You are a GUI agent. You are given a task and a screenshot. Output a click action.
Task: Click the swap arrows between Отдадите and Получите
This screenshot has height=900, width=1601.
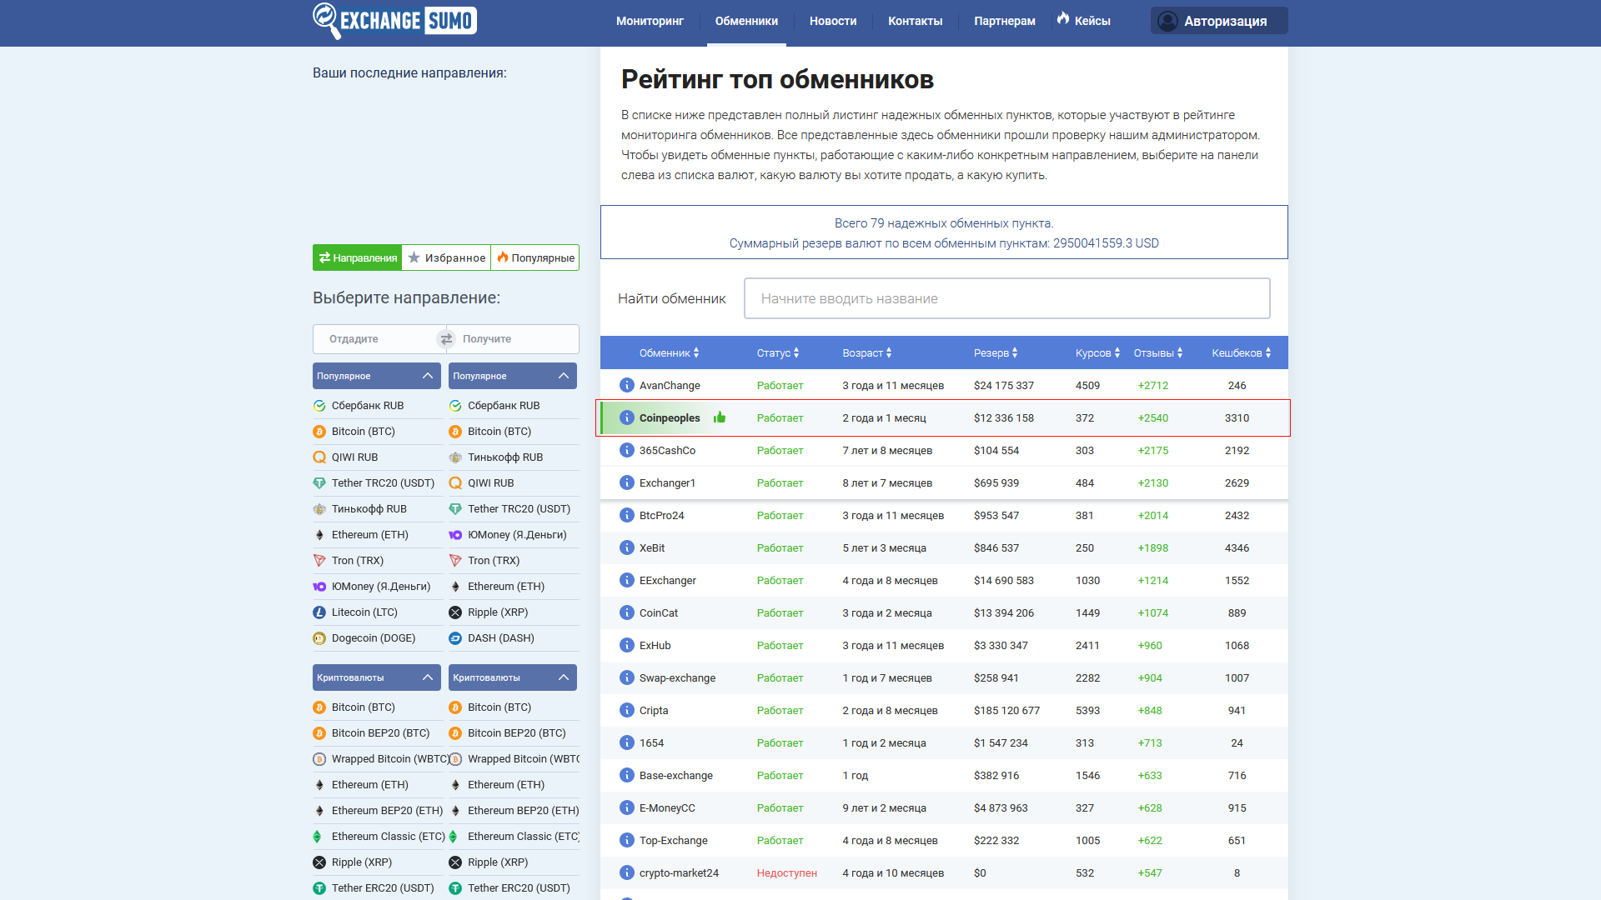tap(446, 339)
